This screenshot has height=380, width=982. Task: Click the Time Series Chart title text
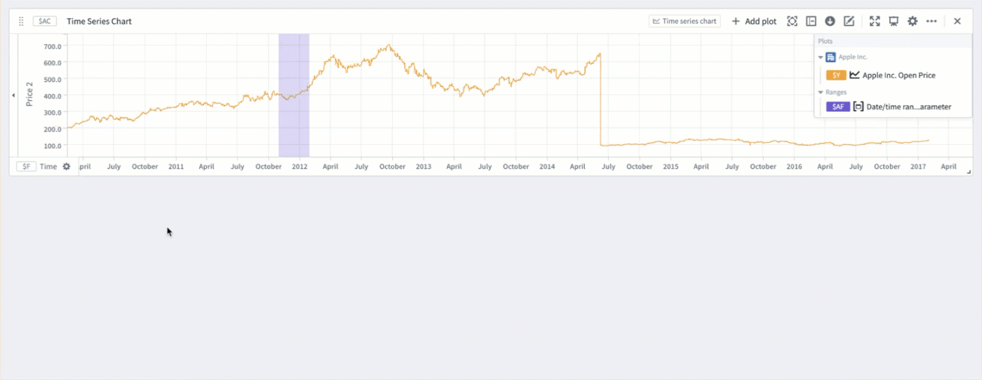[99, 22]
